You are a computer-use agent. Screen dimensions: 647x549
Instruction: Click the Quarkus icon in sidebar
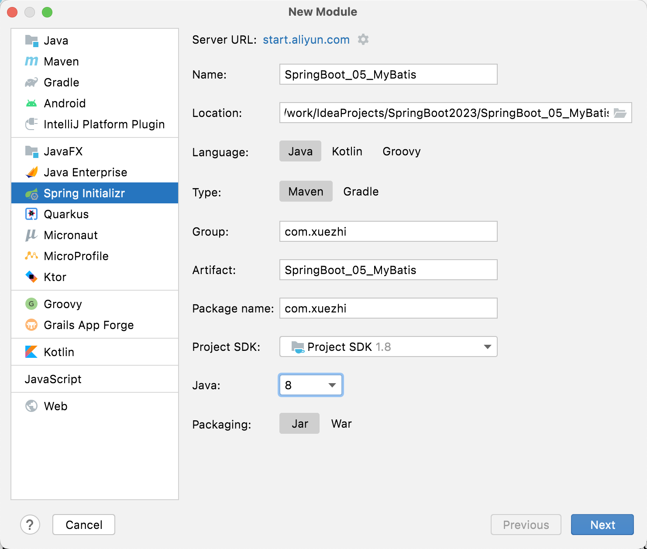31,214
